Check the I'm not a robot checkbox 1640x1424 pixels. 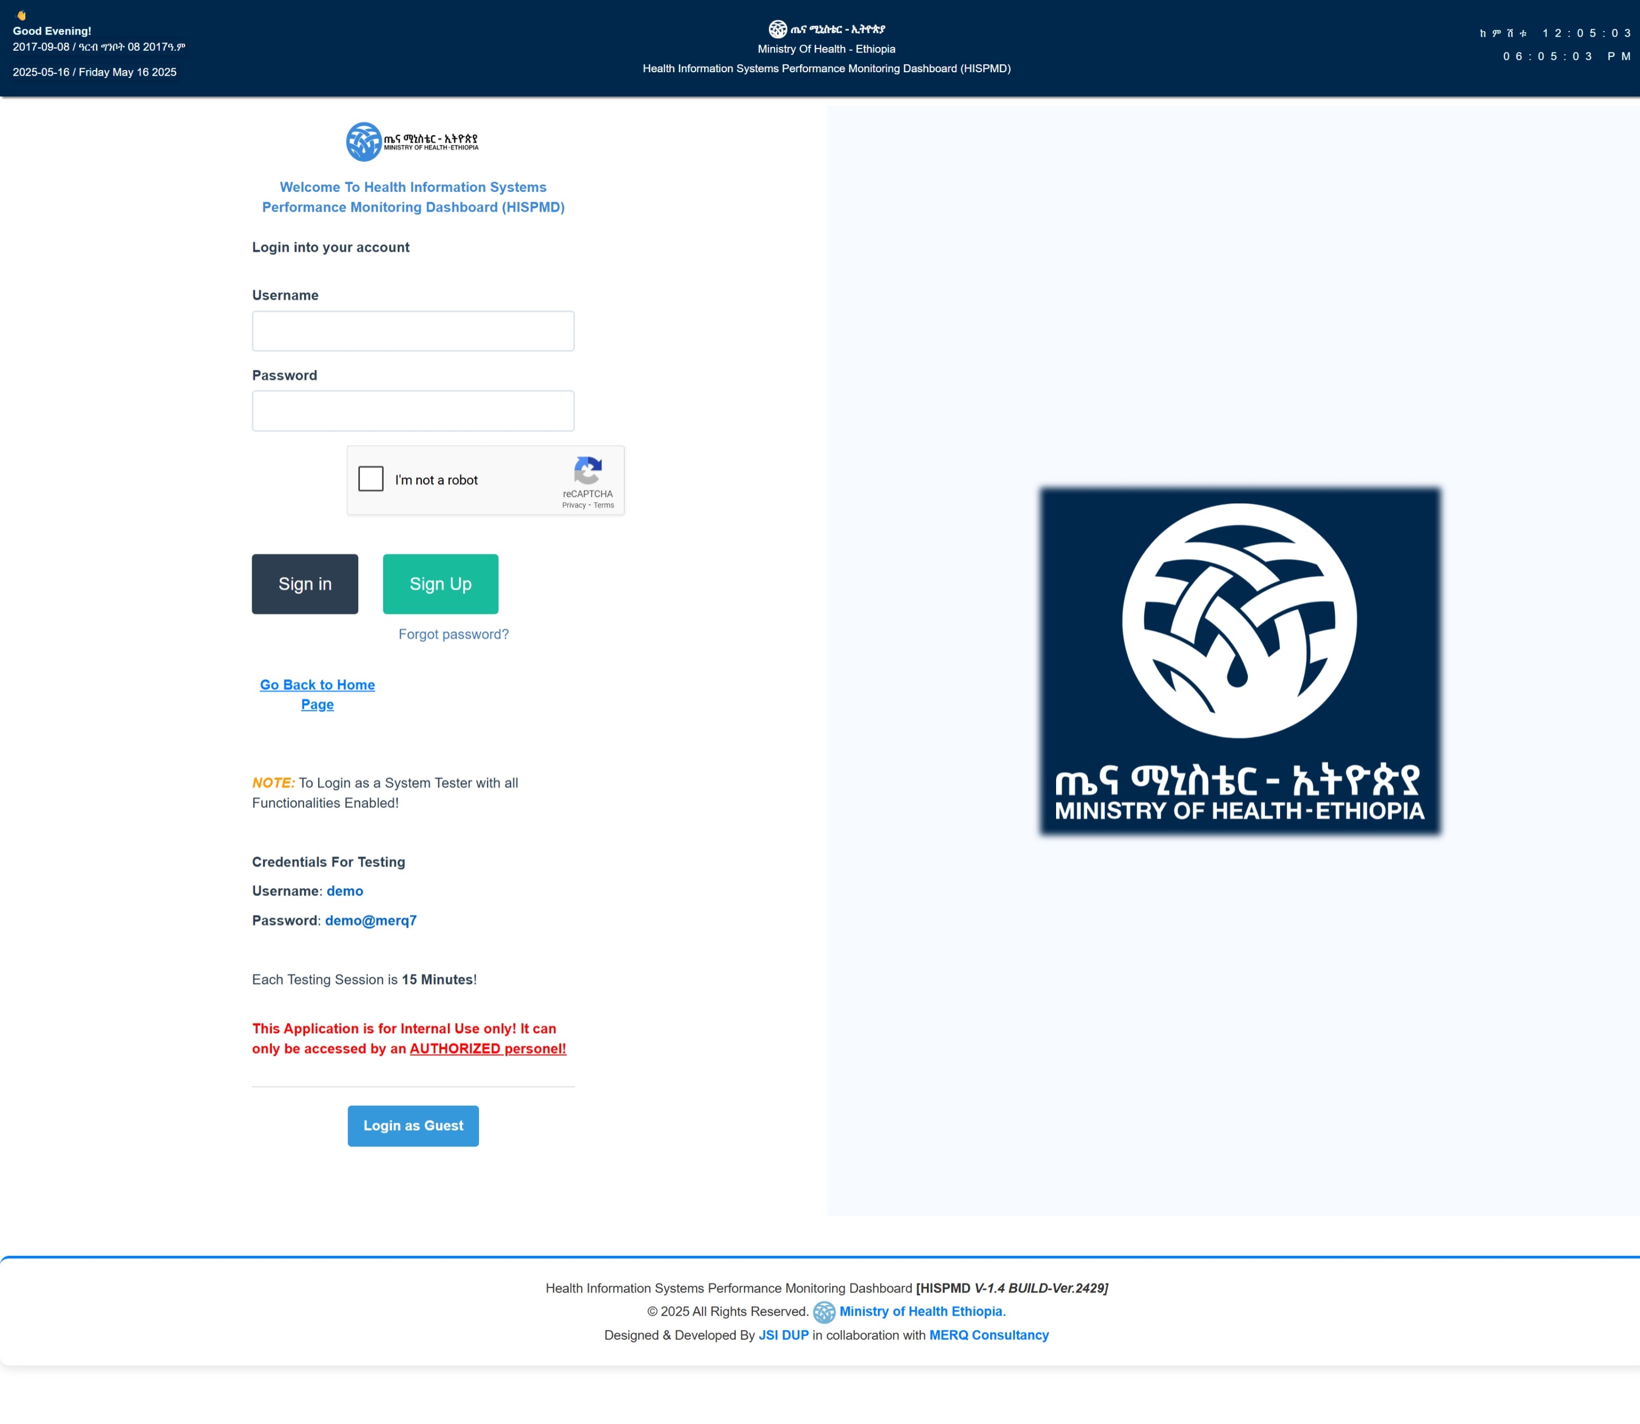coord(371,479)
